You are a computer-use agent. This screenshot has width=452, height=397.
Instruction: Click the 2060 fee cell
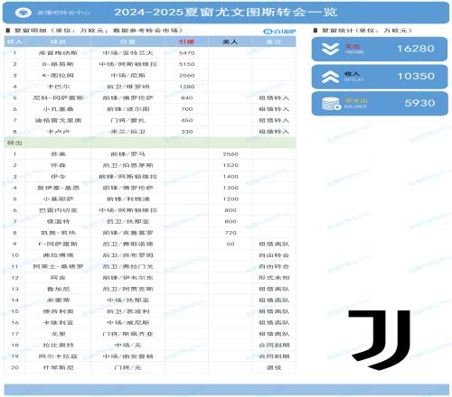pyautogui.click(x=187, y=76)
